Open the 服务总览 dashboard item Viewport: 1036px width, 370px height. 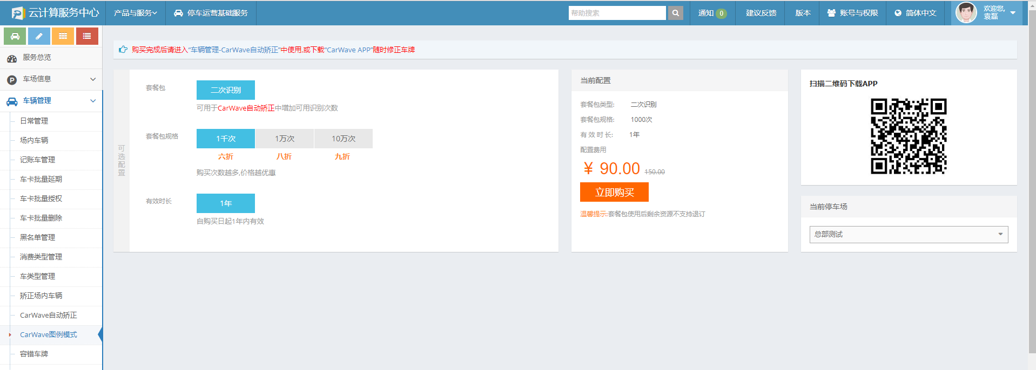[x=37, y=58]
